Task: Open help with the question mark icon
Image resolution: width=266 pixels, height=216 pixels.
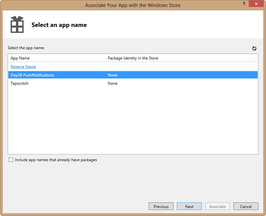Action: pyautogui.click(x=244, y=4)
